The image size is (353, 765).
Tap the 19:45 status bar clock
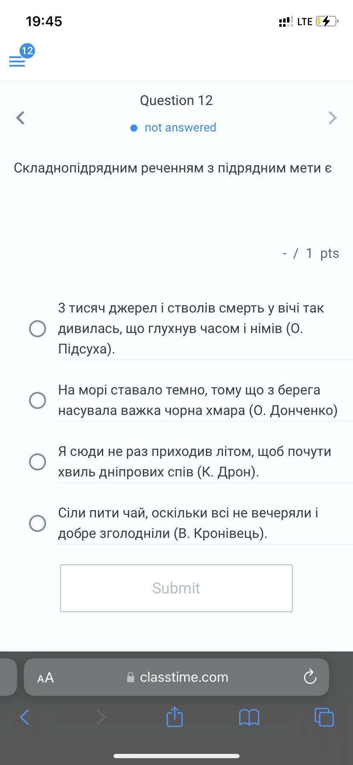pyautogui.click(x=44, y=21)
